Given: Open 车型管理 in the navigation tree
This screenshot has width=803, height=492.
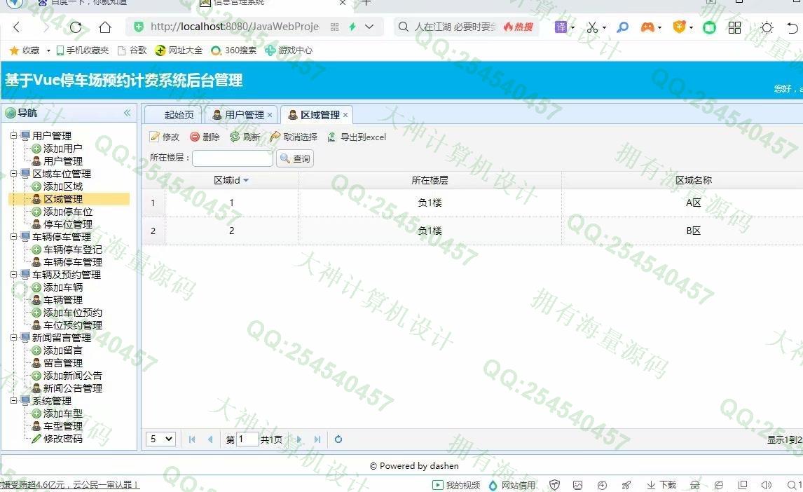Looking at the screenshot, I should point(62,426).
